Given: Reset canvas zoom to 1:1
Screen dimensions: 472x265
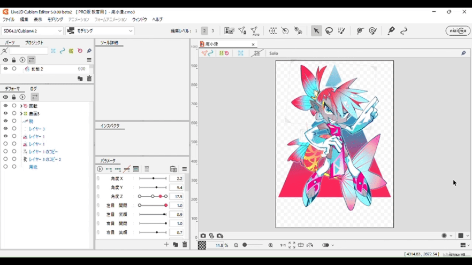Looking at the screenshot, I should click(283, 245).
